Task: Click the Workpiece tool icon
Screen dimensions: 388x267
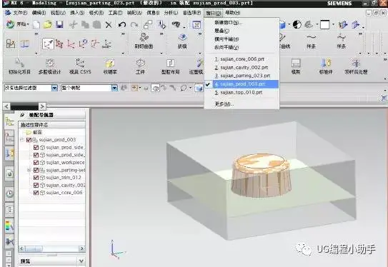Action: 140,66
